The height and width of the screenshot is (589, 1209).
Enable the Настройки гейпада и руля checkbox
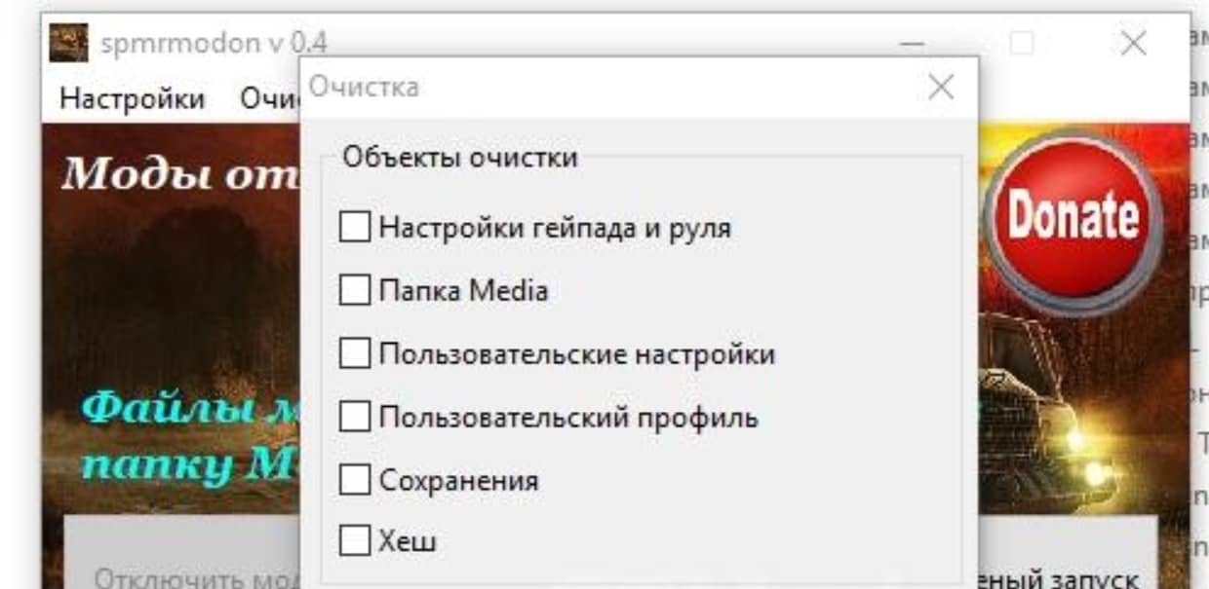tap(355, 228)
